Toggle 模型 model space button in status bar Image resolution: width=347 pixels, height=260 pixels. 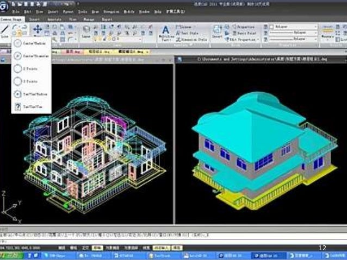(x=177, y=248)
